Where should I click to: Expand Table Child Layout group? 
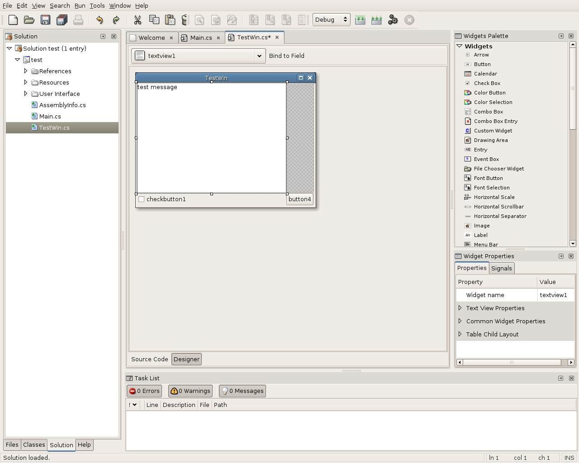pos(460,334)
